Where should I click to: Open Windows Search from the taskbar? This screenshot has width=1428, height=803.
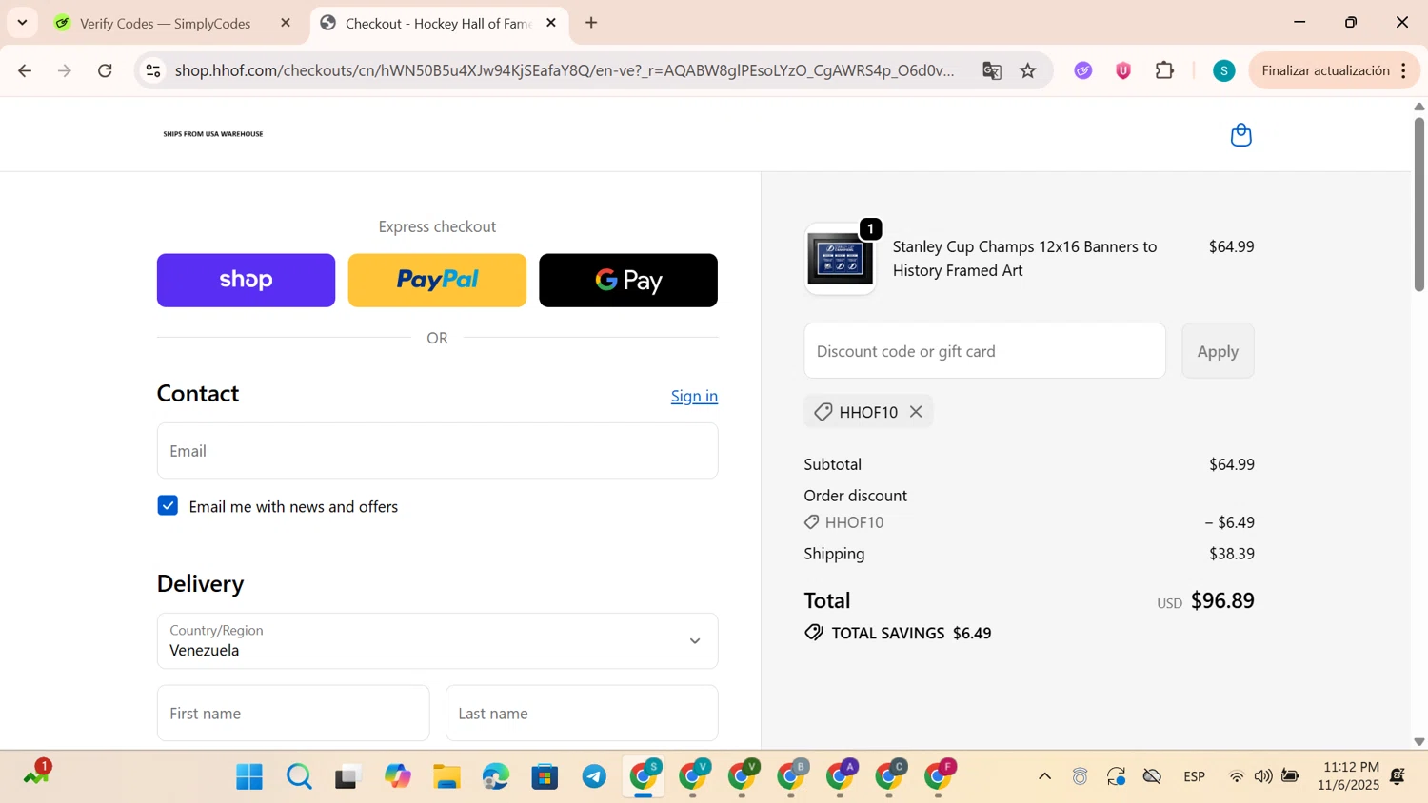pos(299,777)
